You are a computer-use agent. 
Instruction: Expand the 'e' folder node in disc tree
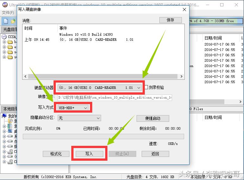(x=4, y=47)
